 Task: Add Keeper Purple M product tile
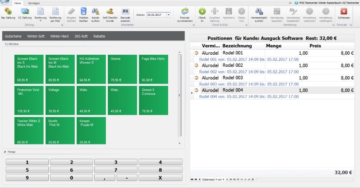(x=92, y=130)
